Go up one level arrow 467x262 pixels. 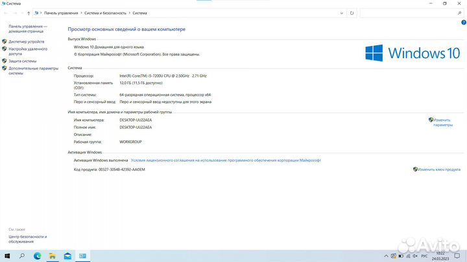[29, 13]
